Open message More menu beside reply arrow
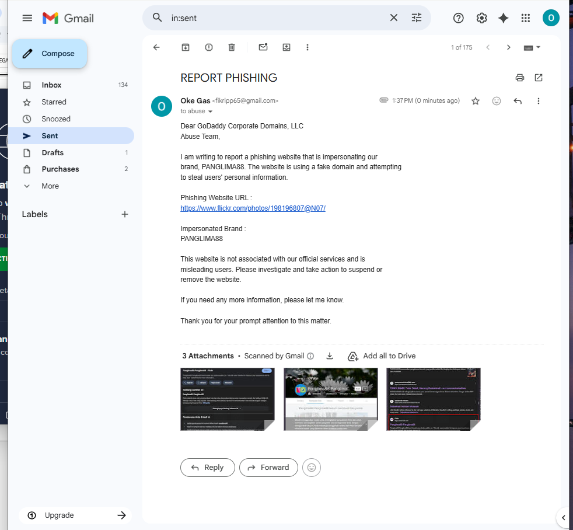573x530 pixels. [539, 101]
